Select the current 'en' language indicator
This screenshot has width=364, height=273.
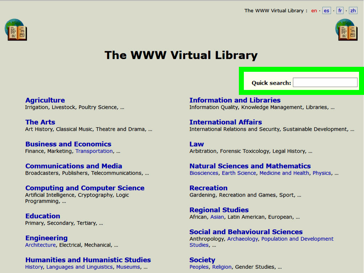[x=314, y=11]
